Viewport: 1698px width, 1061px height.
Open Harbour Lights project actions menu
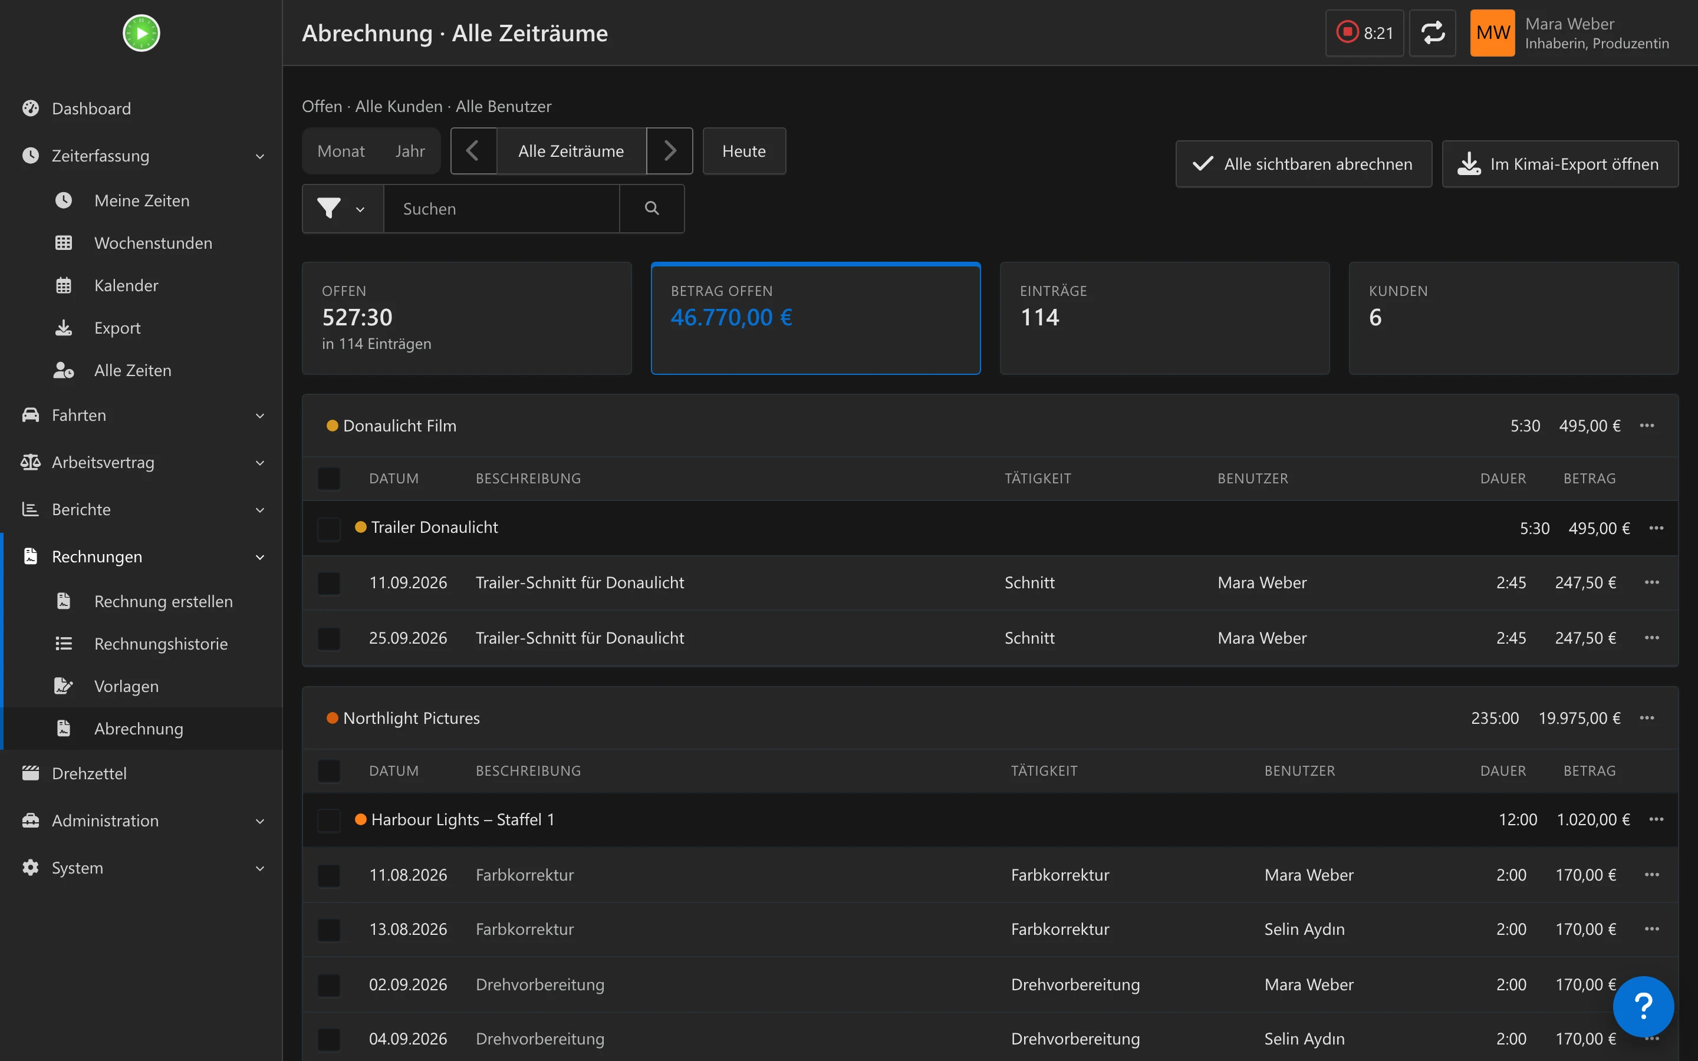tap(1657, 819)
